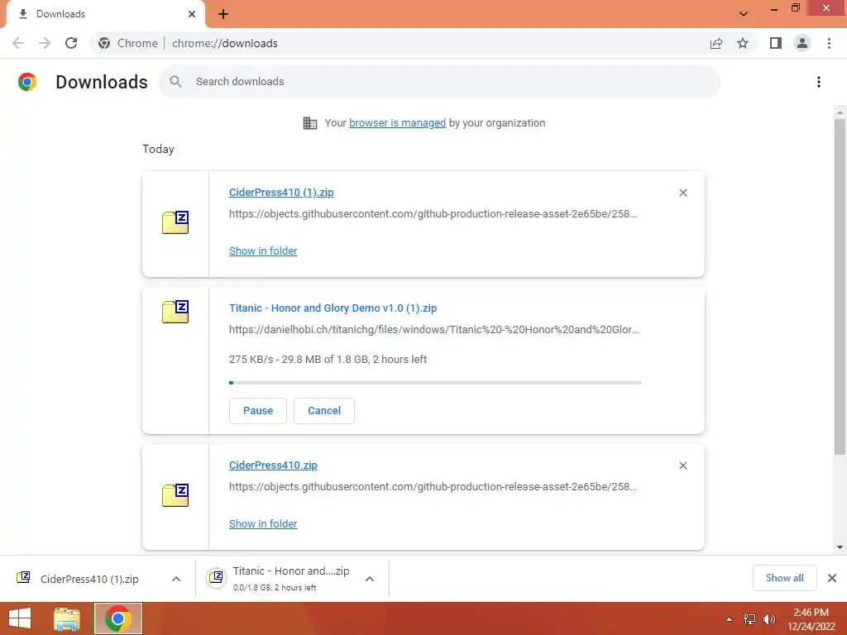This screenshot has height=635, width=847.
Task: Open the tab search chevron
Action: [744, 14]
